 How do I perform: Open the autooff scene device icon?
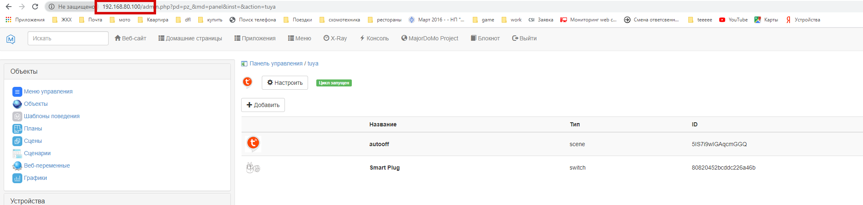[253, 144]
